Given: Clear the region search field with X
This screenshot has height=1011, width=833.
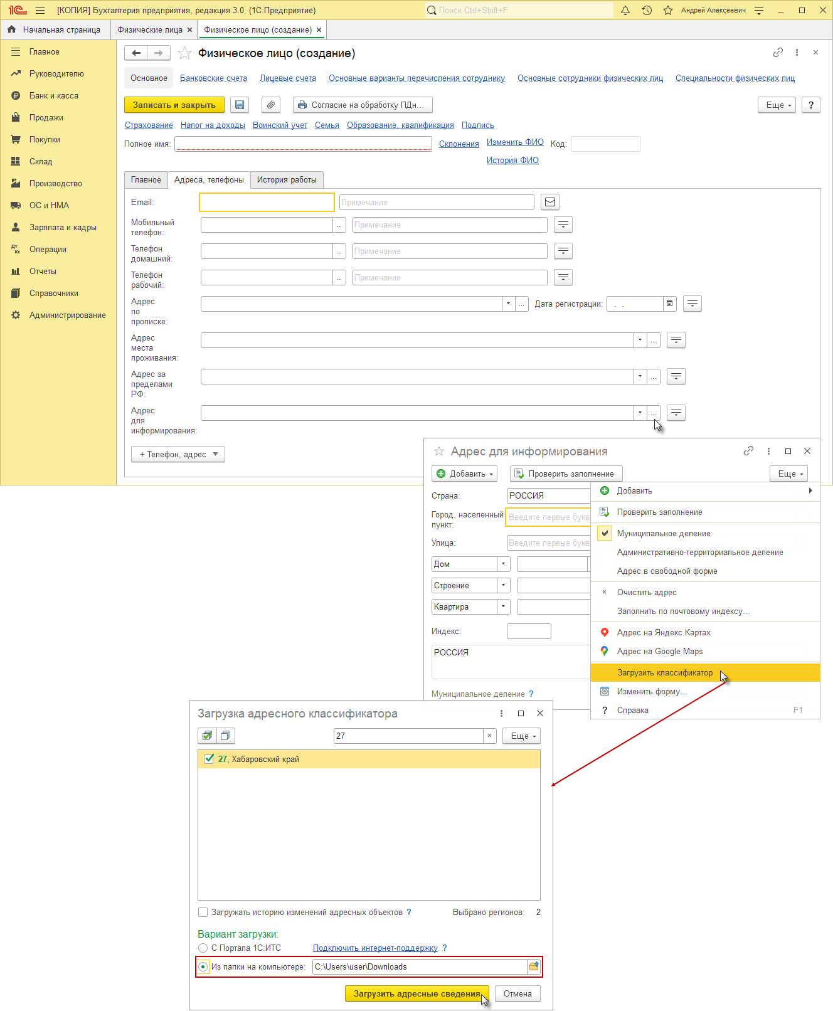Looking at the screenshot, I should coord(489,736).
